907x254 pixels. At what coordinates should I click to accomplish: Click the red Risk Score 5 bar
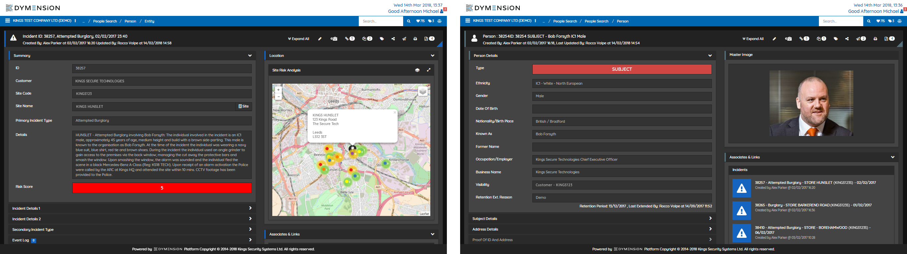162,188
